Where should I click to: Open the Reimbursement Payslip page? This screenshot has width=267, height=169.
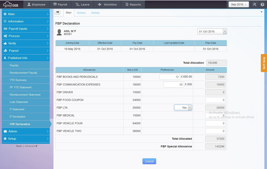pos(26,73)
